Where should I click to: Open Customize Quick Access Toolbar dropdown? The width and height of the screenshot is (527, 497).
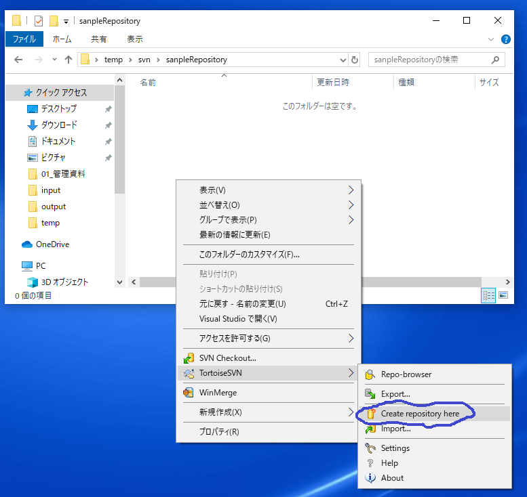click(x=66, y=22)
